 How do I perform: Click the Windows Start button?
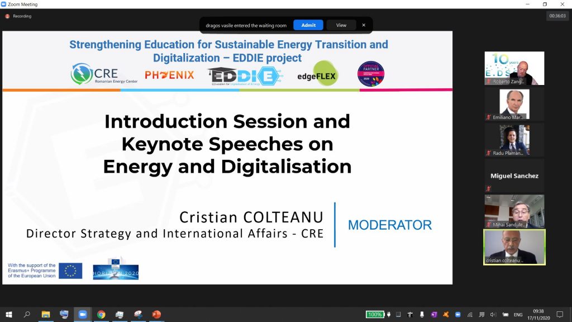click(x=9, y=314)
